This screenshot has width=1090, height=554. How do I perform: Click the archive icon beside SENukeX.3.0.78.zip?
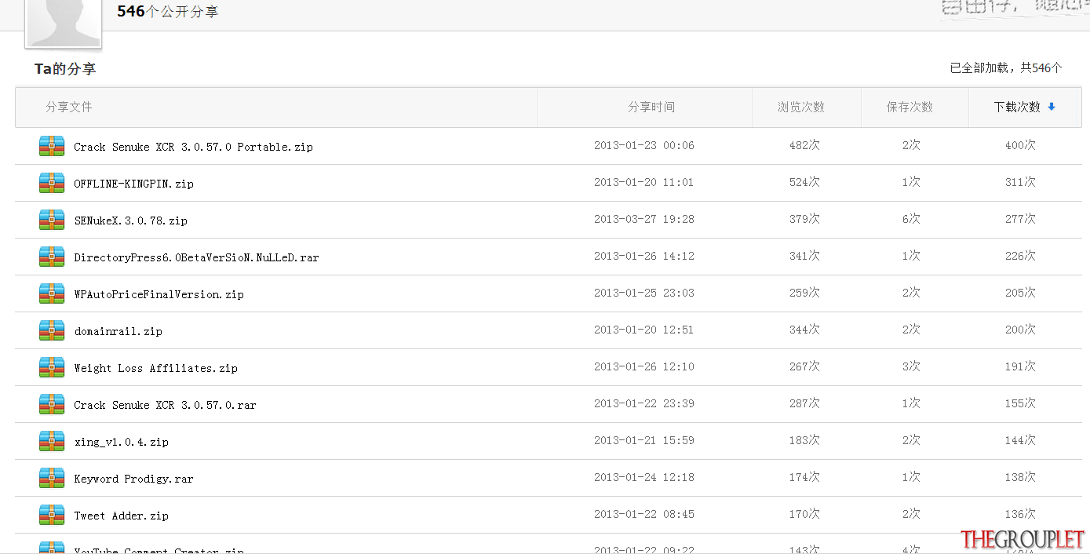click(52, 220)
